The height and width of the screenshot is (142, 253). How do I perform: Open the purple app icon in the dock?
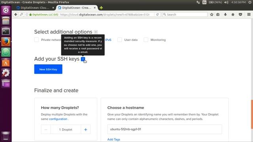point(6,83)
